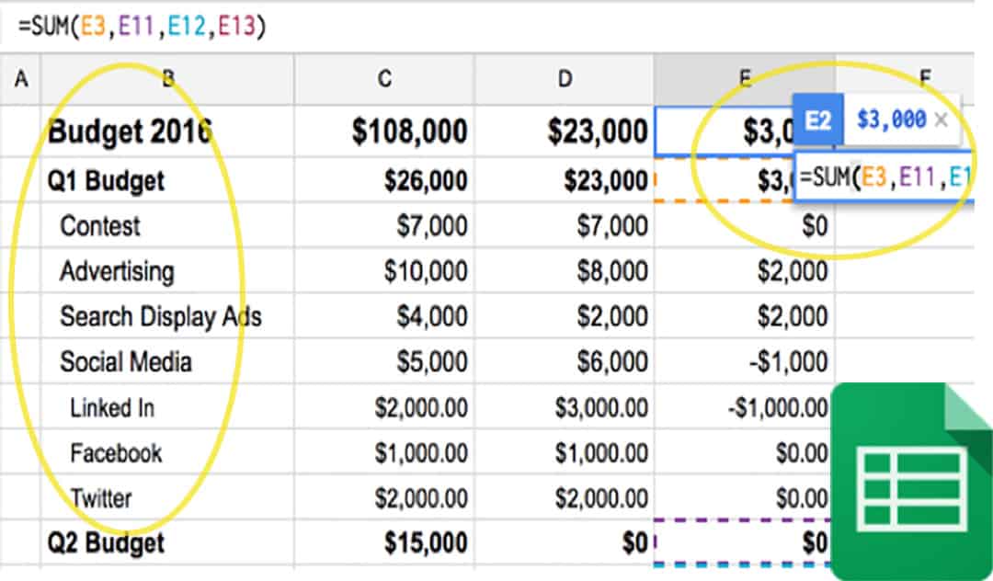Select column F header
Image resolution: width=993 pixels, height=581 pixels.
pyautogui.click(x=924, y=80)
